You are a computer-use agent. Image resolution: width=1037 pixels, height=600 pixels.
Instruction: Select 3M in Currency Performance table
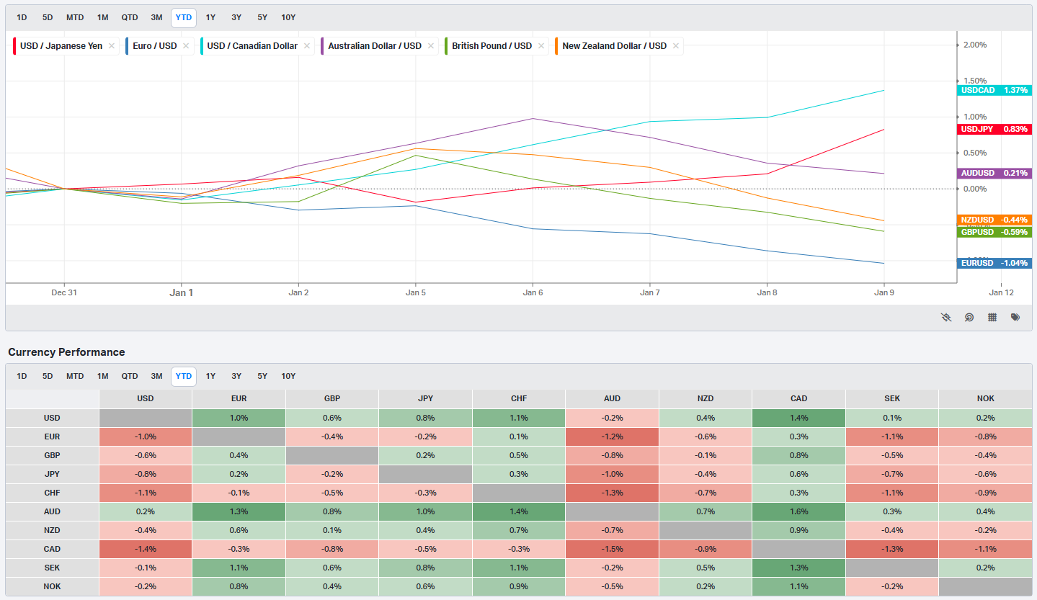(156, 376)
